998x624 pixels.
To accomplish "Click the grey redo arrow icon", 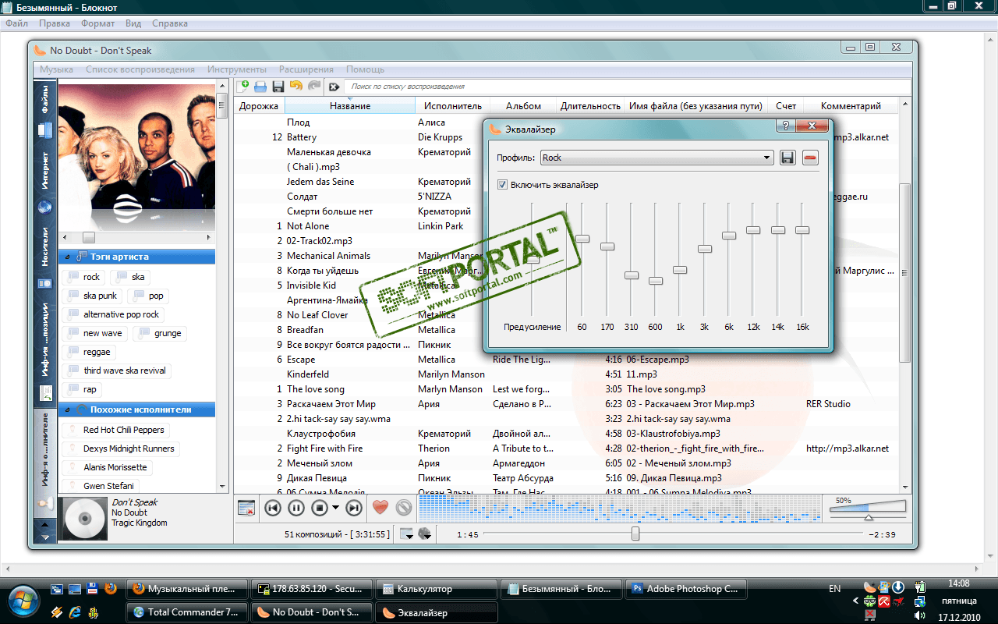I will click(x=313, y=87).
